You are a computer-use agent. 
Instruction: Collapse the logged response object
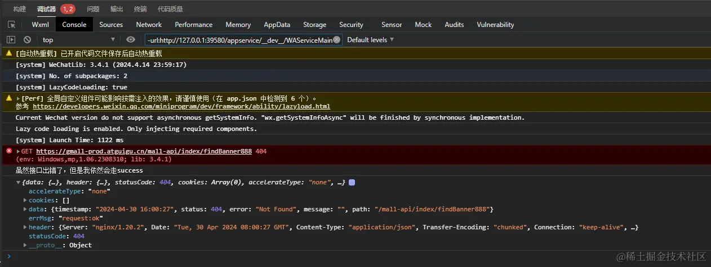(x=19, y=183)
